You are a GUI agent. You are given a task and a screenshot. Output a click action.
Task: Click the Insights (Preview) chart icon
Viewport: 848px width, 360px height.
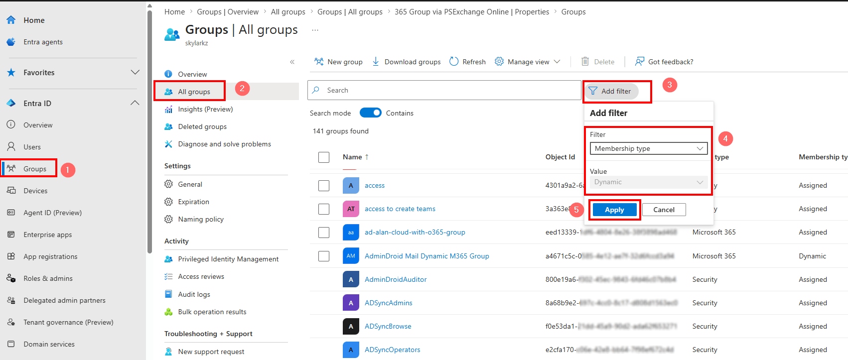pyautogui.click(x=168, y=110)
